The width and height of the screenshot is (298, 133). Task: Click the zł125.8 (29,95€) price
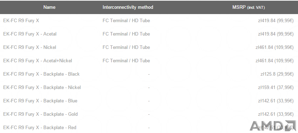click(x=277, y=74)
